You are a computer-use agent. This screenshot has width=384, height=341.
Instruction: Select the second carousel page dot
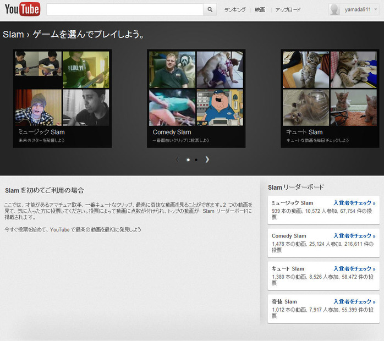pyautogui.click(x=196, y=160)
